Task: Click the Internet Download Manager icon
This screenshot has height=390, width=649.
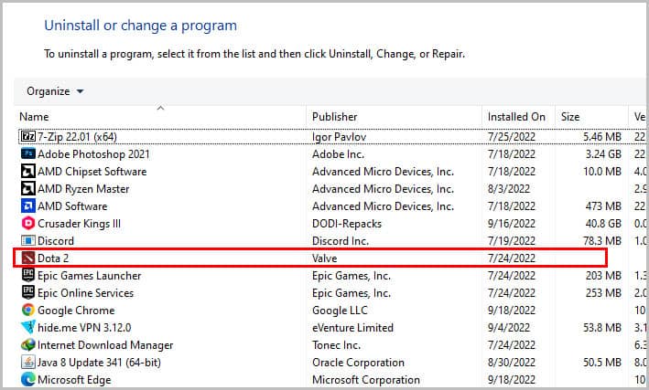Action: pos(28,344)
